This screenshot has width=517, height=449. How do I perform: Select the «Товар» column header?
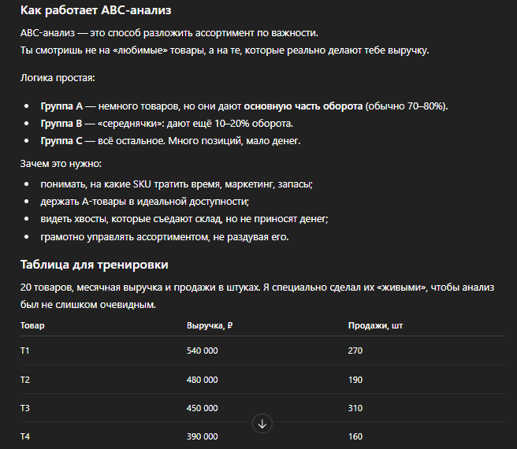pyautogui.click(x=32, y=325)
